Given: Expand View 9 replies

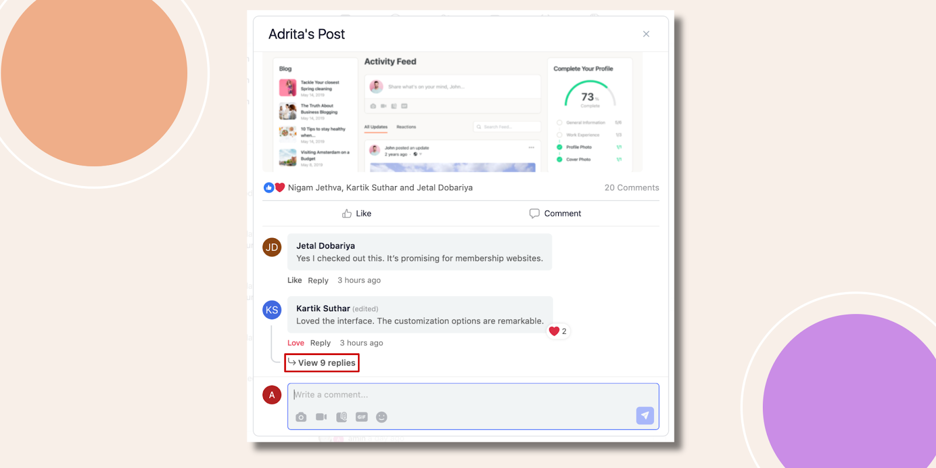Looking at the screenshot, I should (322, 363).
